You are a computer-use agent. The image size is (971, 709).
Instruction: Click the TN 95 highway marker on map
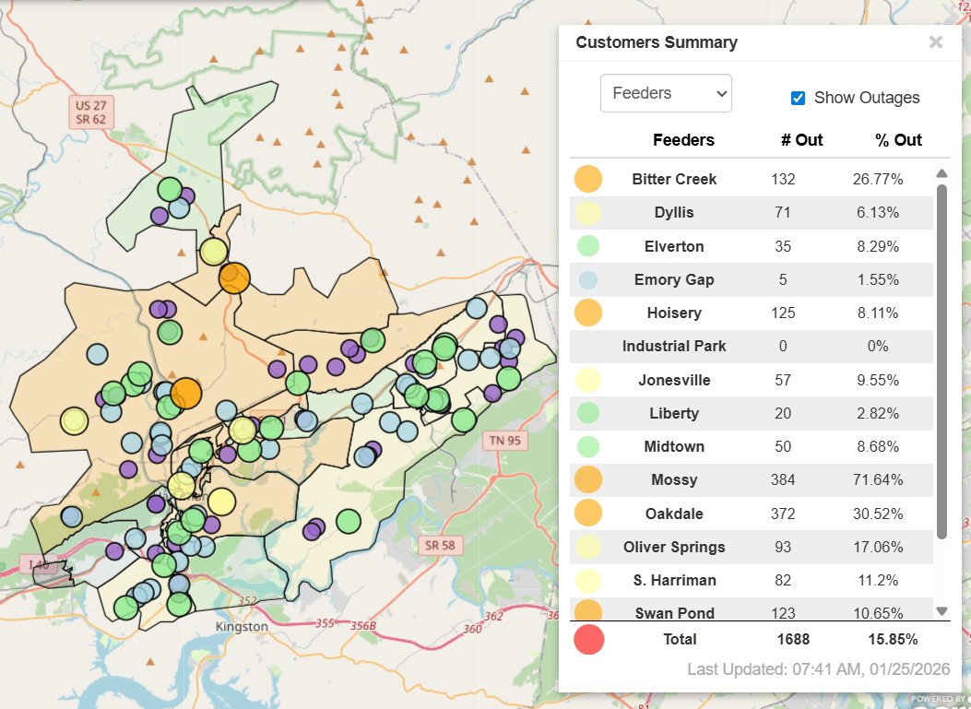(505, 441)
